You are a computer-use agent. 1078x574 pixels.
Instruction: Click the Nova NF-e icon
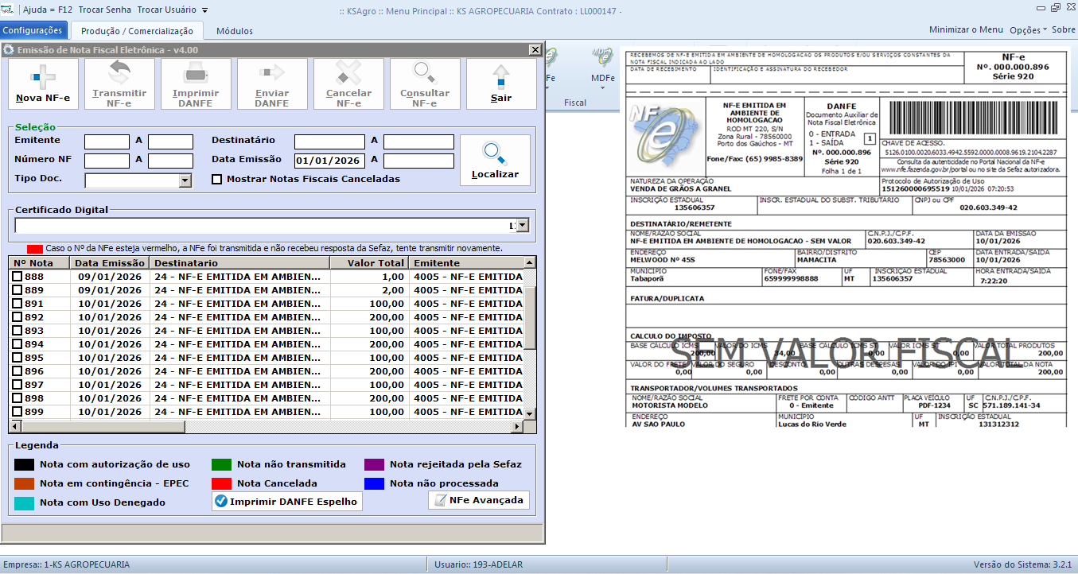click(x=43, y=77)
